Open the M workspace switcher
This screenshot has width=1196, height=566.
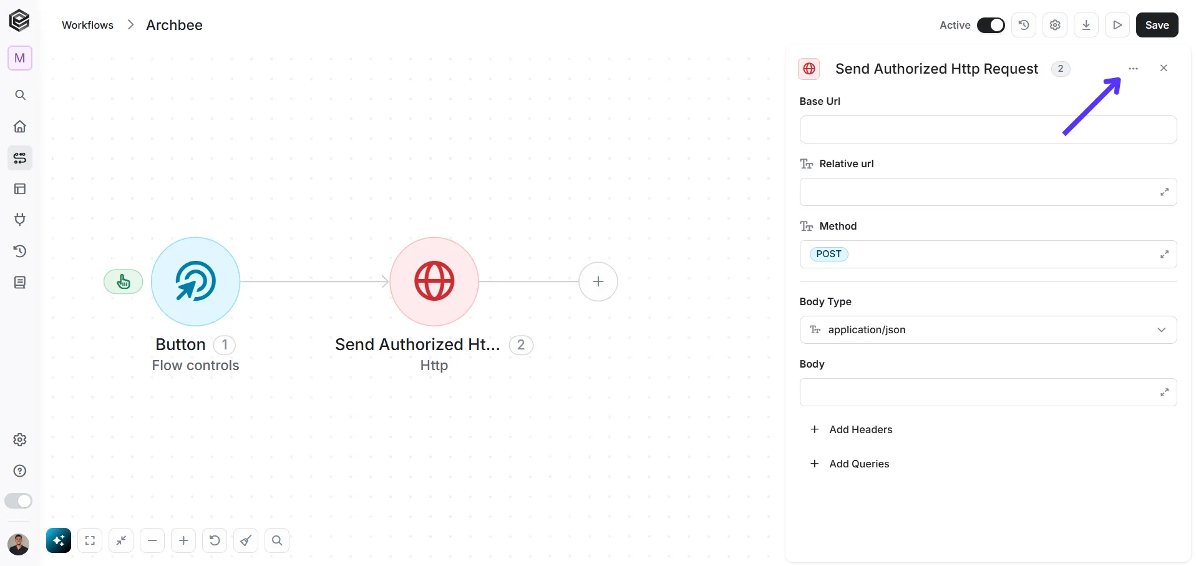coord(20,58)
